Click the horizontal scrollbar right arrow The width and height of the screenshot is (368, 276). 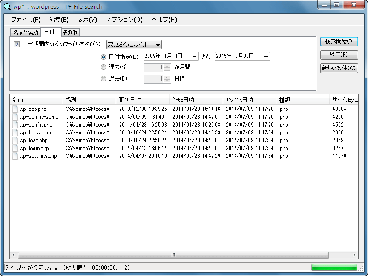point(354,255)
